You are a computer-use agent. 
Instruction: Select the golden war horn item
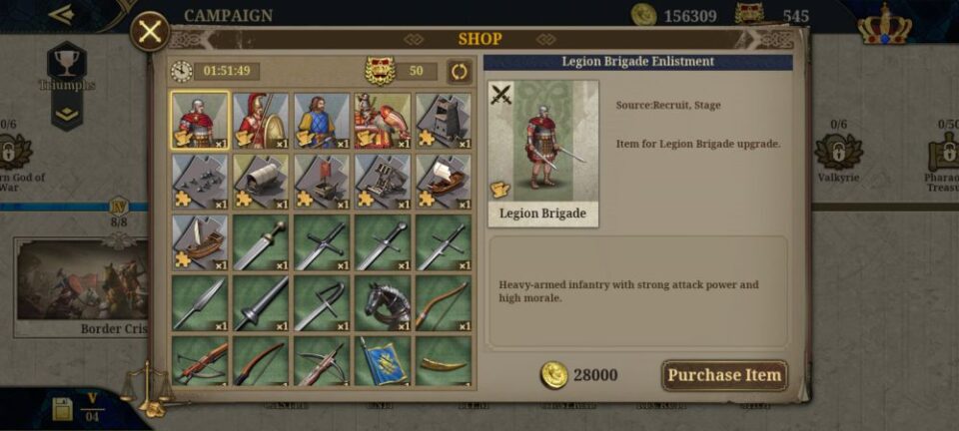coord(444,361)
